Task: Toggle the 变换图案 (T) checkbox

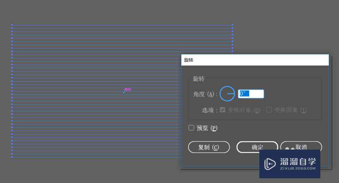Action: pos(269,110)
